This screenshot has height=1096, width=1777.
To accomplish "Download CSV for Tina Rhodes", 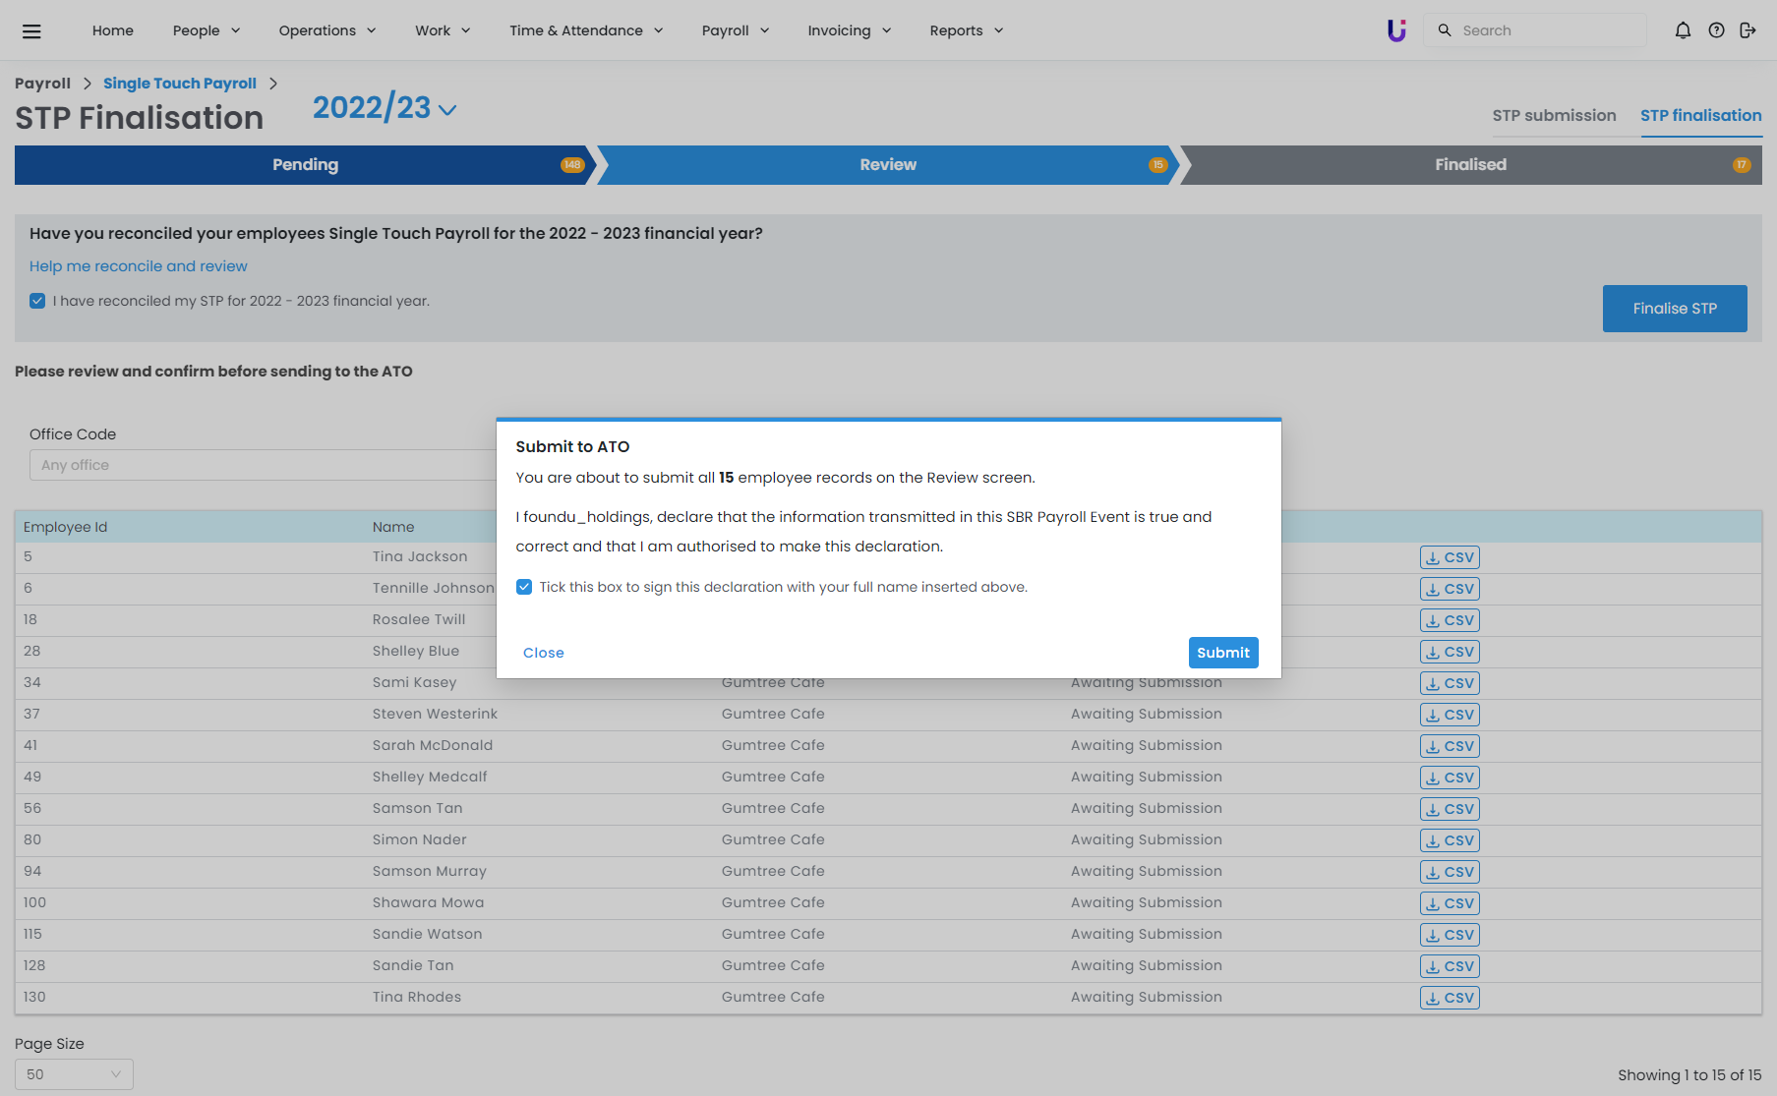I will point(1450,998).
